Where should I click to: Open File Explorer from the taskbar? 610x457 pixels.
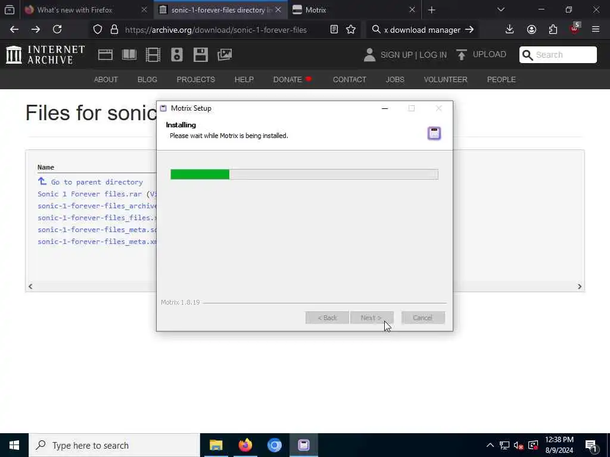pyautogui.click(x=216, y=445)
